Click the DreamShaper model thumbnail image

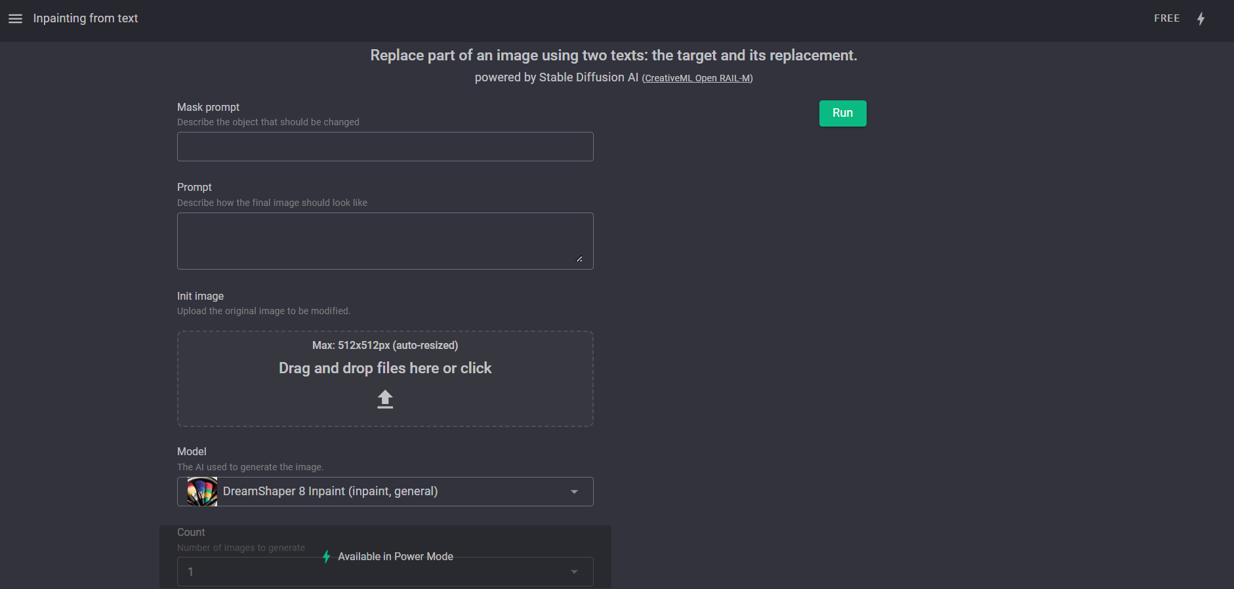tap(202, 492)
